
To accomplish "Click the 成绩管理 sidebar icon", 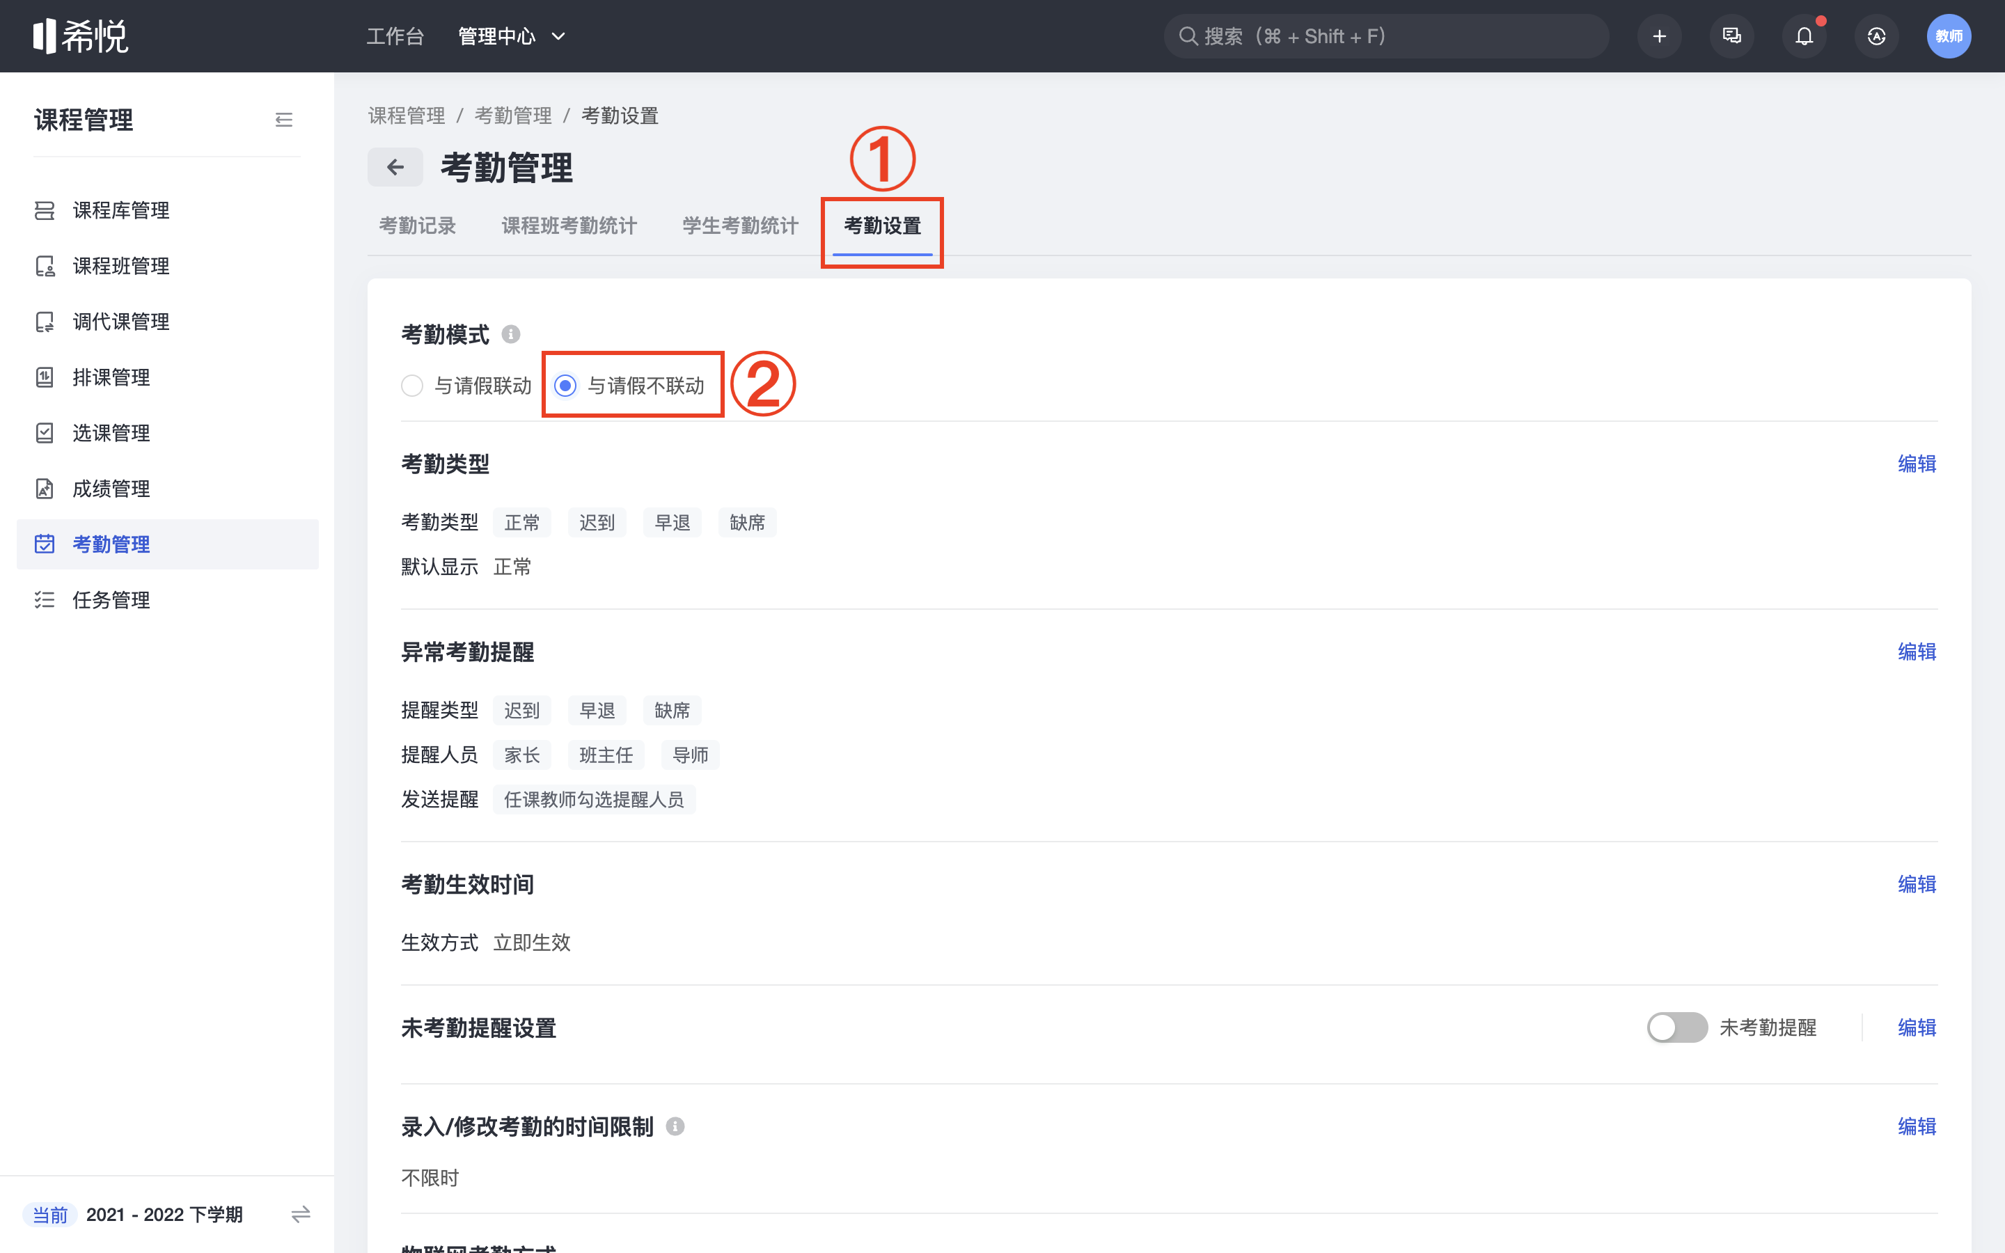I will click(x=45, y=489).
